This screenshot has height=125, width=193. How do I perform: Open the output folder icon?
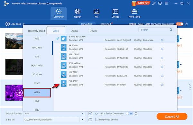tap(90, 120)
